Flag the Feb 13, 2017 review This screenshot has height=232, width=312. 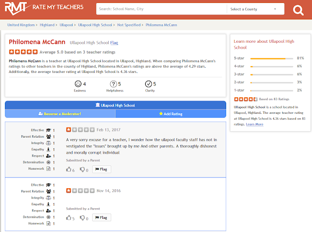(x=101, y=169)
